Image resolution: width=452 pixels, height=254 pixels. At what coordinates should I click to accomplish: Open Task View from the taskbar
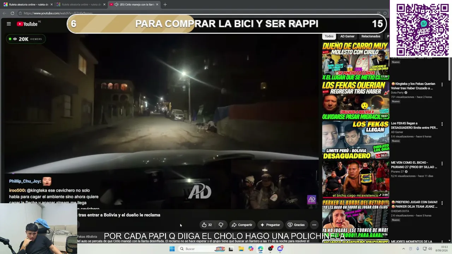231,249
